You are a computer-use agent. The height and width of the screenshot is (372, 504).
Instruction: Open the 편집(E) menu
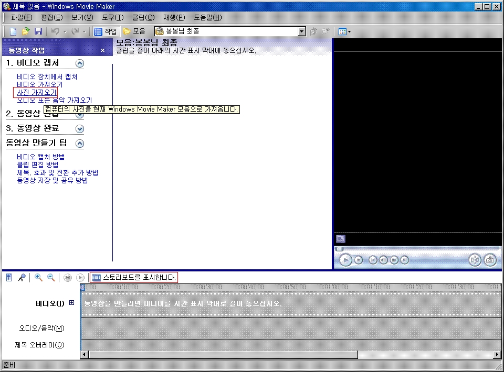[x=52, y=18]
